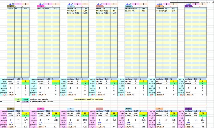Select the yellow cell '29'

pyautogui.click(x=85, y=113)
